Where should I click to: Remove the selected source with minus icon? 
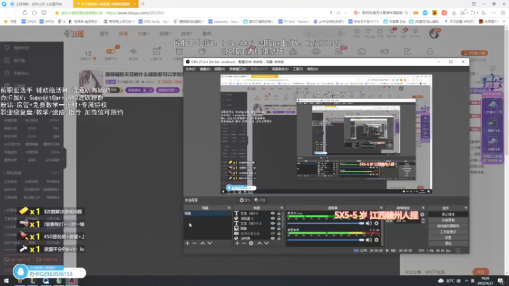pos(244,243)
